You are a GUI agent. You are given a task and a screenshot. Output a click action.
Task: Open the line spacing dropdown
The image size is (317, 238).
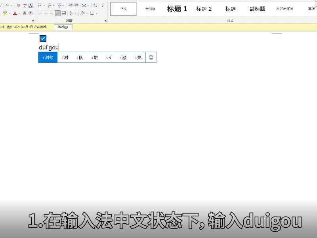tap(71, 13)
